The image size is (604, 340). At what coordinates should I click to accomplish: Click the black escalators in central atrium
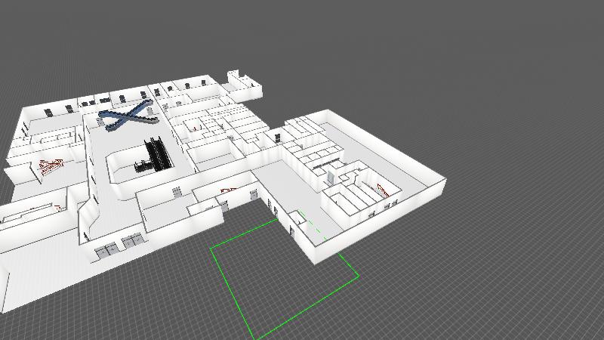tap(158, 153)
